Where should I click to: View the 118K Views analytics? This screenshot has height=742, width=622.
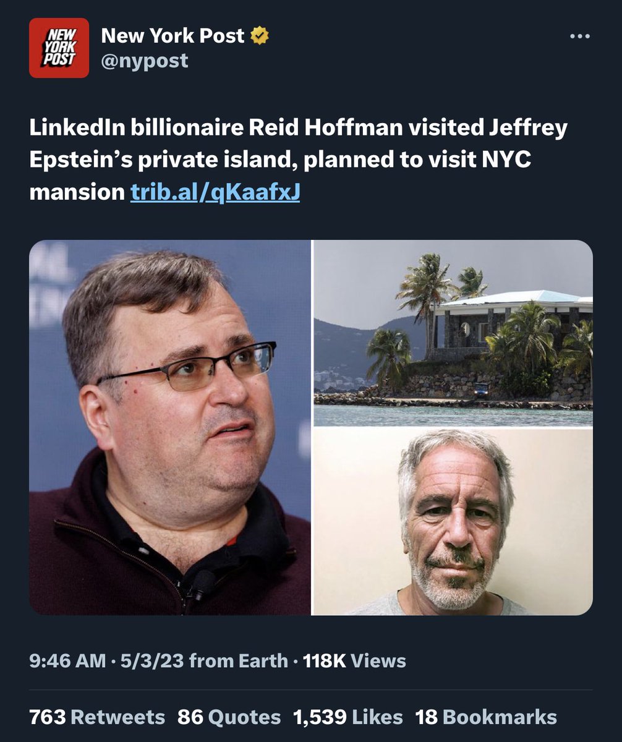coord(354,660)
